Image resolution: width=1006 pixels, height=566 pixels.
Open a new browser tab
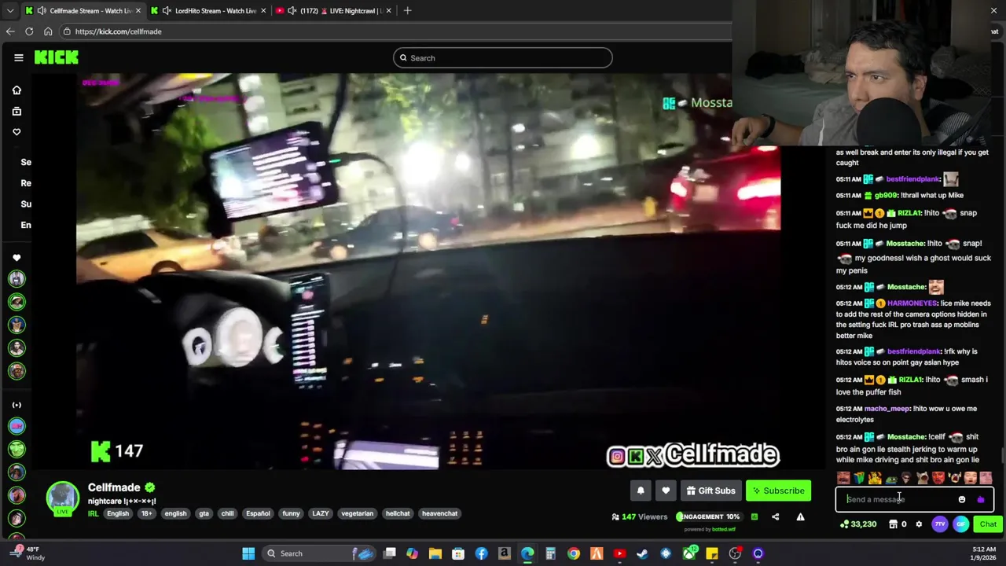[407, 10]
